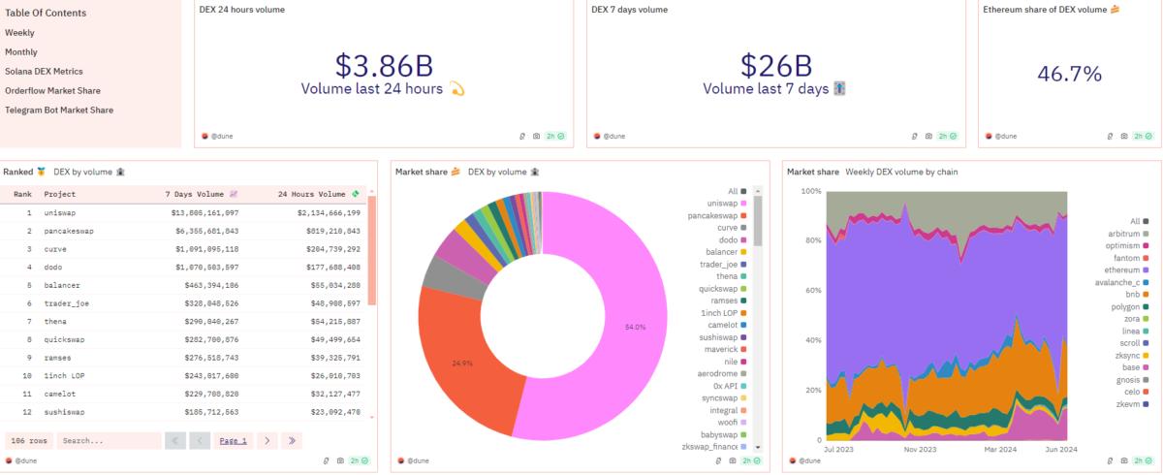Sort table by Project column header
The image size is (1163, 475).
60,194
